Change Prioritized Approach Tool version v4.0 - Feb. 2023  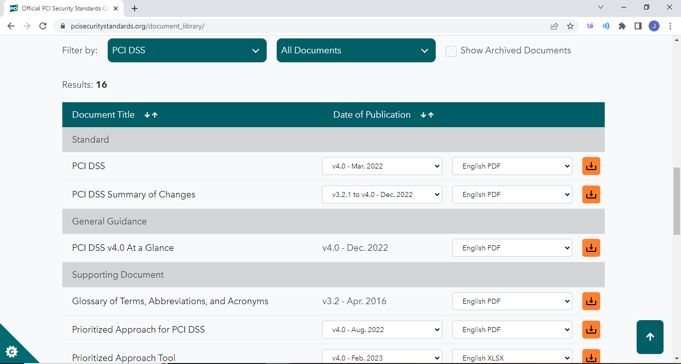point(382,357)
